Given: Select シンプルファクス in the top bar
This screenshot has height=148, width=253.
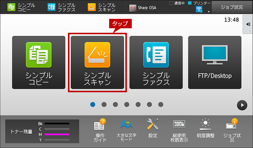Looking at the screenshot, I should [x=61, y=8].
